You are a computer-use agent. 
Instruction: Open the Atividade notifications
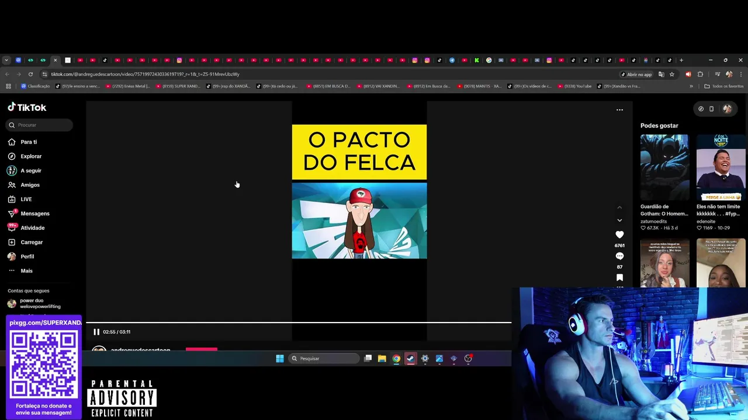[x=26, y=228]
